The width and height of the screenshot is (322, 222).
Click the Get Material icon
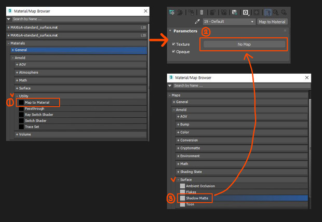tap(171, 12)
